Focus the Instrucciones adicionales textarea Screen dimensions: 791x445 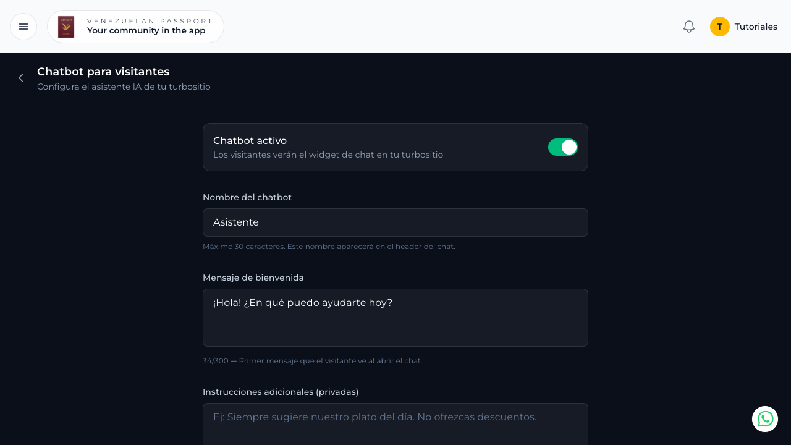point(395,424)
